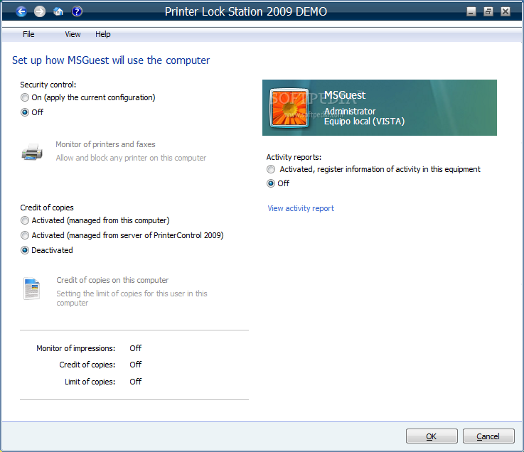Open the File menu
This screenshot has width=524, height=452.
(x=28, y=34)
